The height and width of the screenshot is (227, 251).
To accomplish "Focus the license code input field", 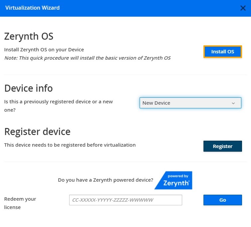I will tap(126, 200).
